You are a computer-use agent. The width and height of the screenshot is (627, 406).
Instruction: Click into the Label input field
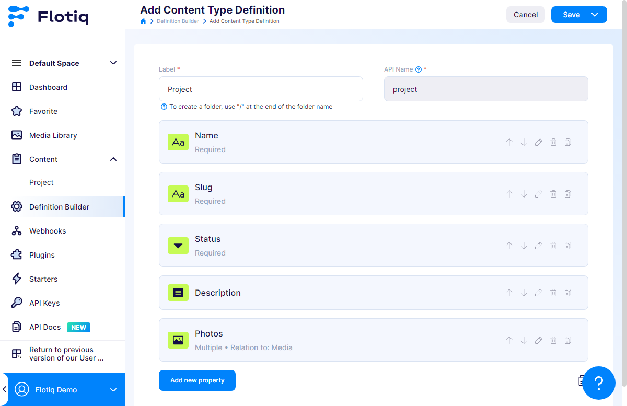click(261, 89)
